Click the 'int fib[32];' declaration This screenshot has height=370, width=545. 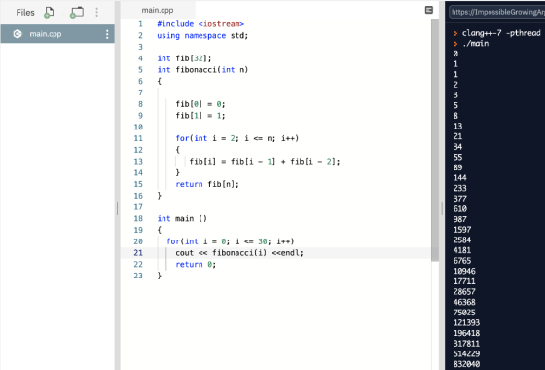pyautogui.click(x=184, y=58)
